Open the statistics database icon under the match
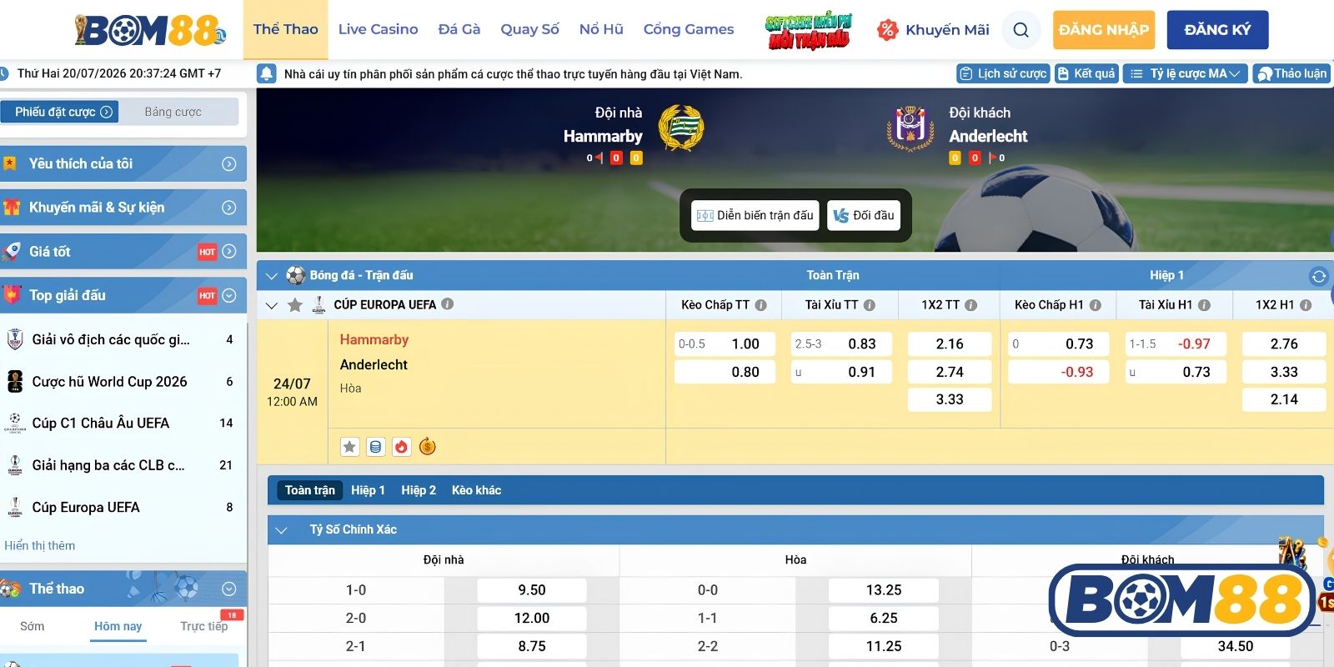This screenshot has height=667, width=1334. [375, 447]
